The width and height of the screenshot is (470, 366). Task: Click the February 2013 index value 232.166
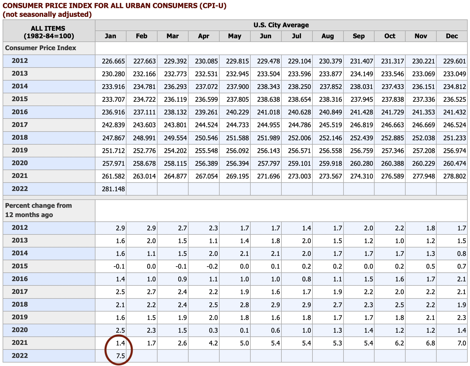coord(144,74)
